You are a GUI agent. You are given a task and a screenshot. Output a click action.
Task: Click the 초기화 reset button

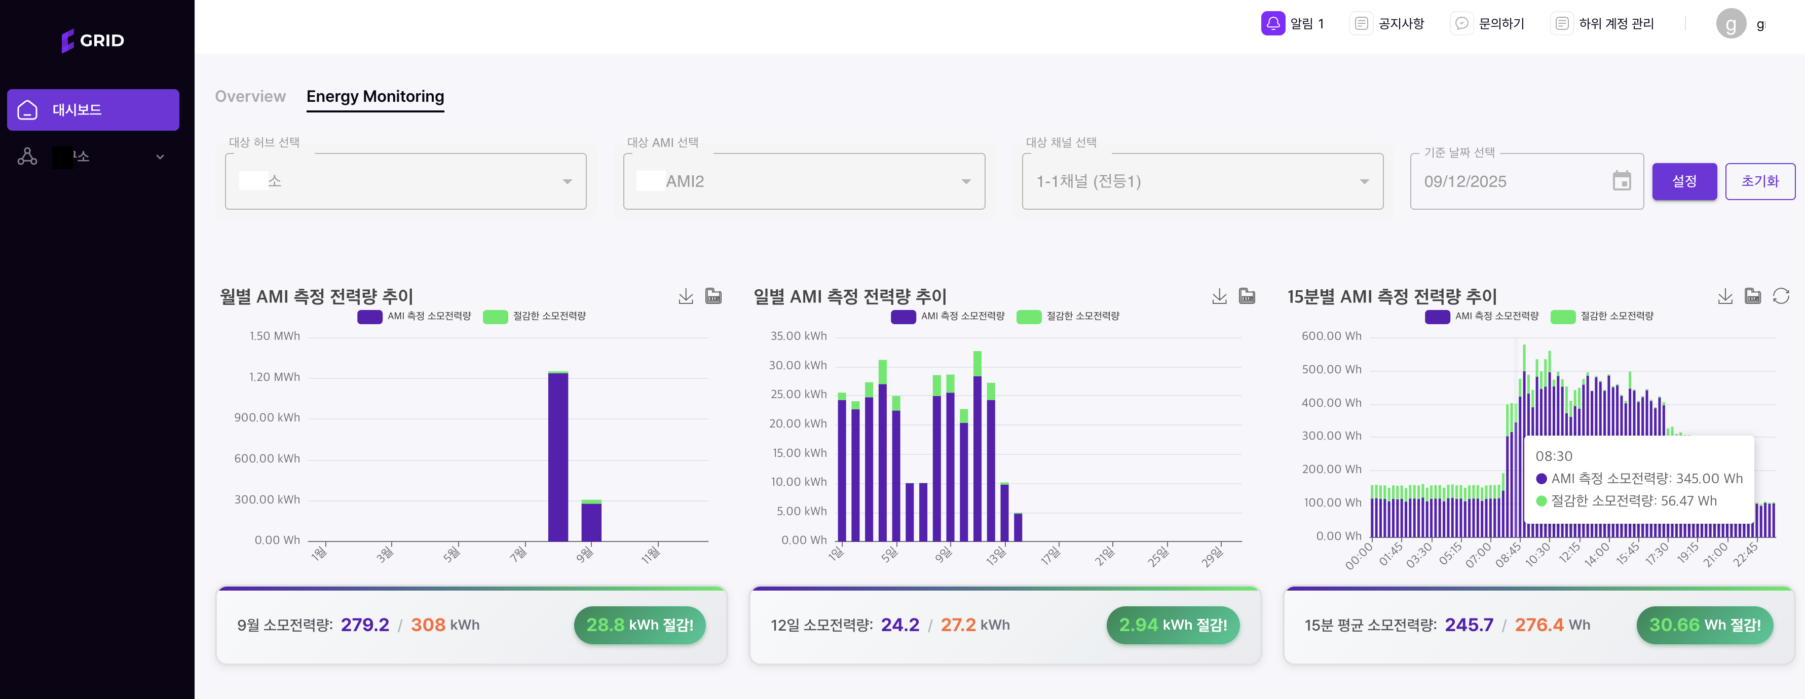click(x=1759, y=181)
